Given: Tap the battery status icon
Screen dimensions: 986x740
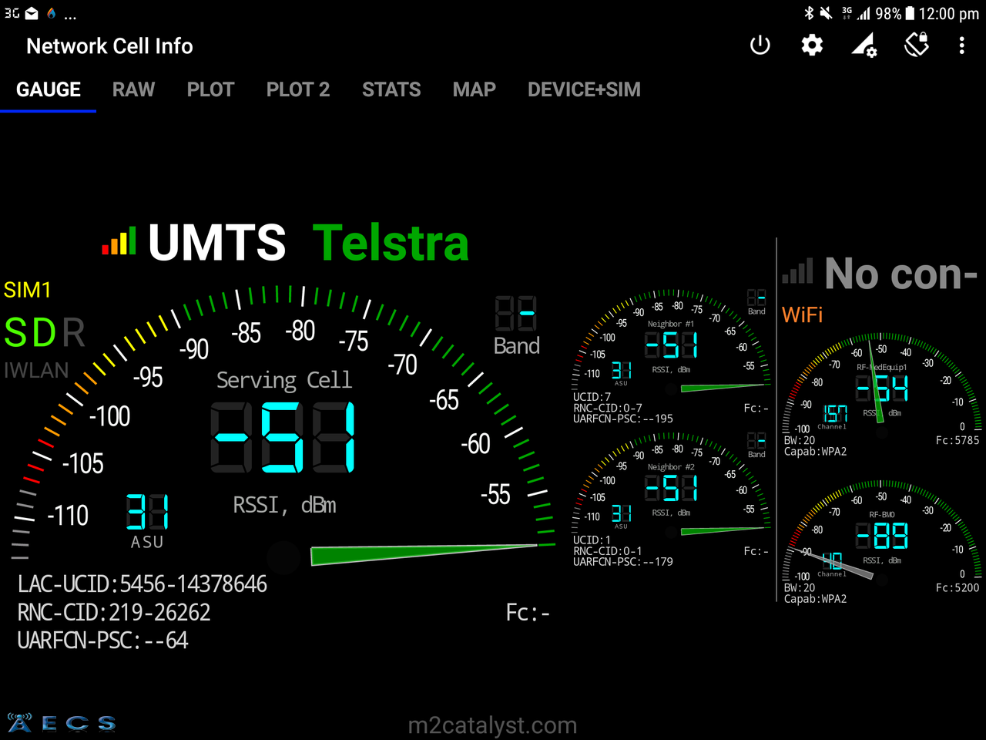Looking at the screenshot, I should pos(910,13).
